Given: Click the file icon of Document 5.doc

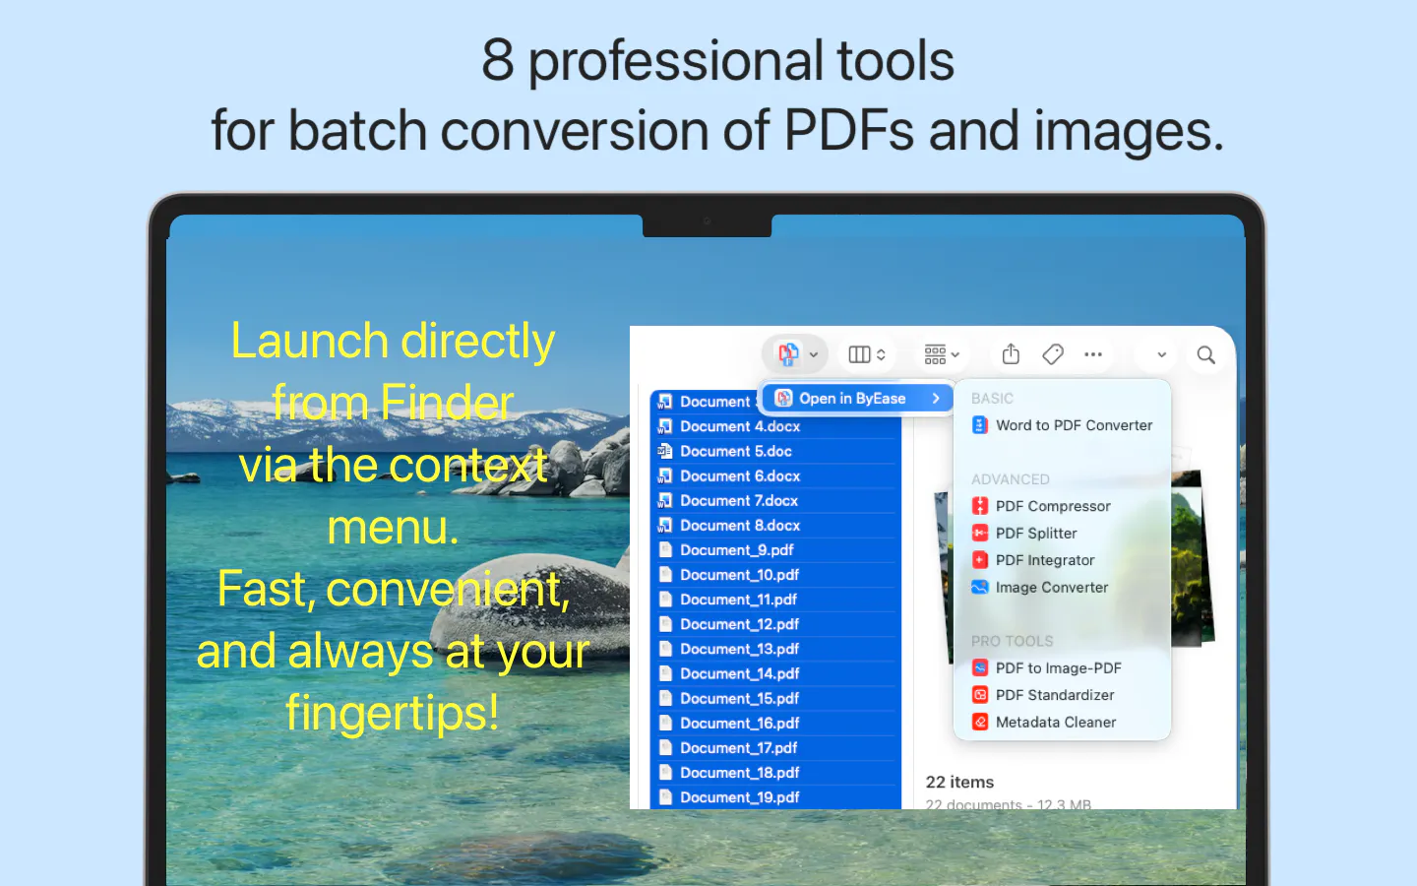Looking at the screenshot, I should [x=665, y=451].
